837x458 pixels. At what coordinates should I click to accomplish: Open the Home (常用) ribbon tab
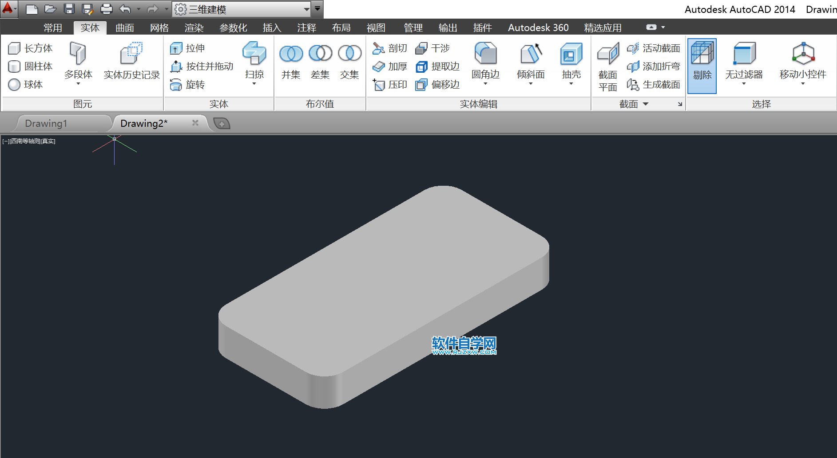(53, 28)
